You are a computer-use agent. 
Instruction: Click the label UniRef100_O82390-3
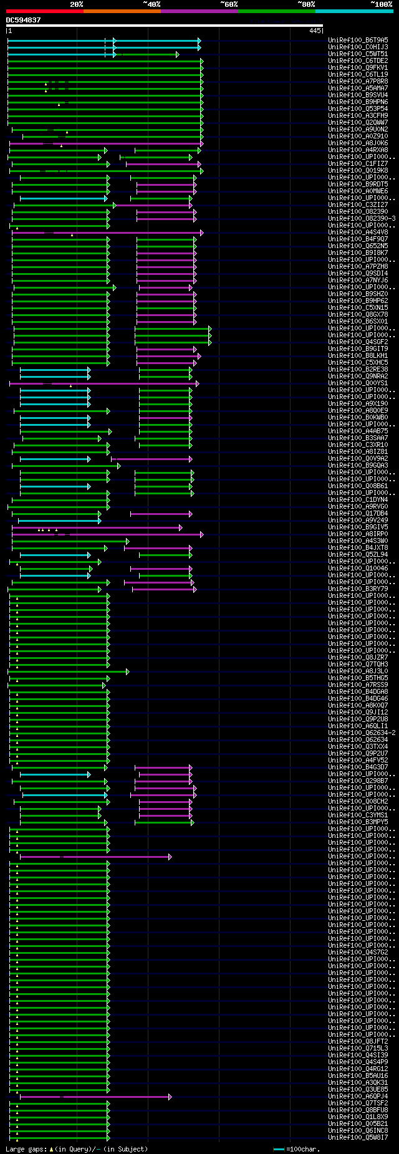(x=362, y=218)
